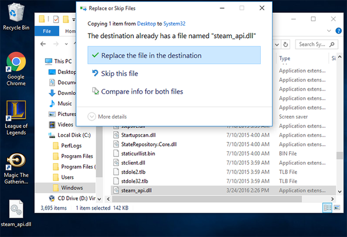The height and width of the screenshot is (237, 347).
Task: Open the Users folder in tree
Action: pyautogui.click(x=63, y=177)
